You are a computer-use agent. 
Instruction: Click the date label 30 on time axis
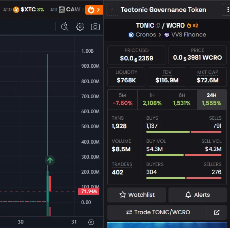(21, 222)
